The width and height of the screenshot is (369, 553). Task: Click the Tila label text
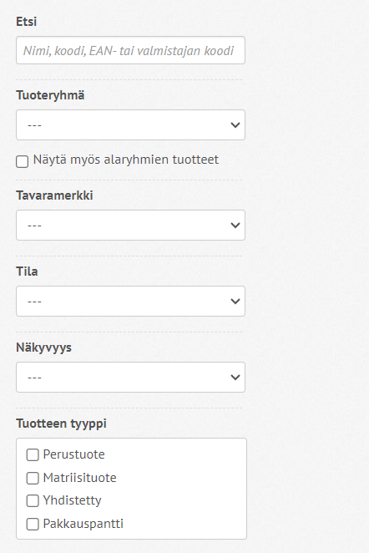pos(28,271)
